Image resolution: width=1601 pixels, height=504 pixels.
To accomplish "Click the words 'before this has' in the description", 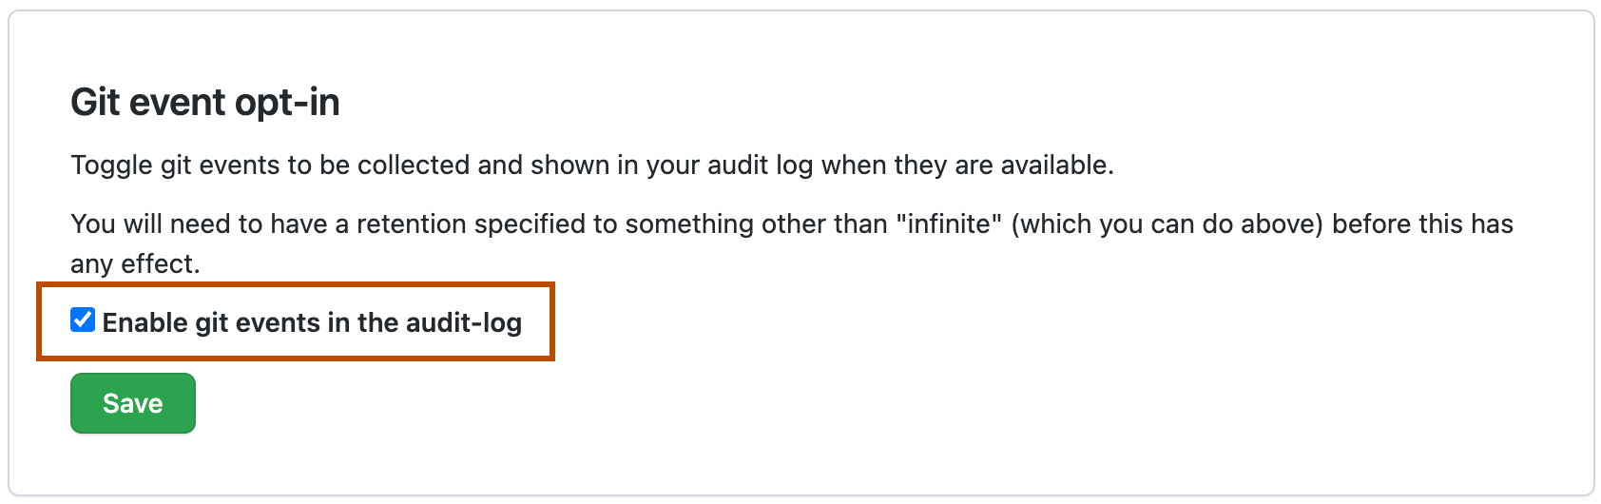I will pos(1422,224).
